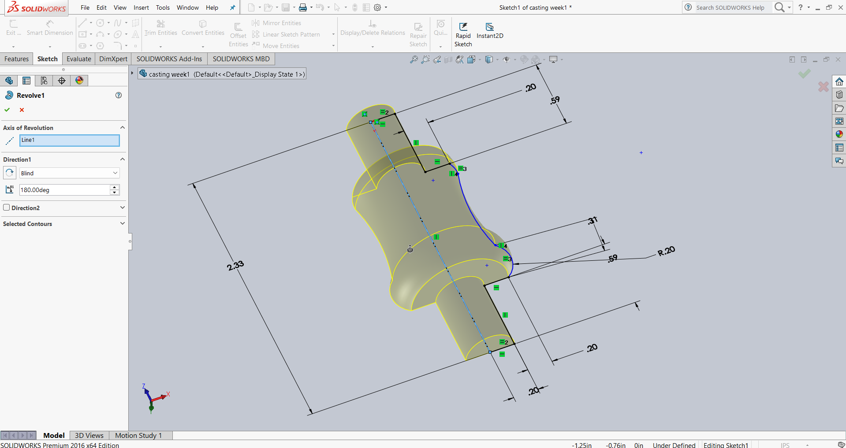Viewport: 846px width, 448px height.
Task: Open SOLIDWORKS Resources home icon in task pane
Action: pyautogui.click(x=839, y=81)
